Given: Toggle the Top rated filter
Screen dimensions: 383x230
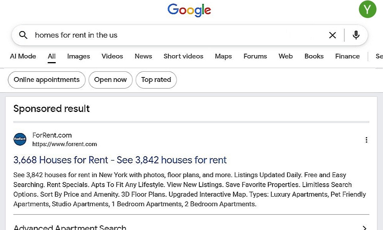Looking at the screenshot, I should [x=156, y=80].
